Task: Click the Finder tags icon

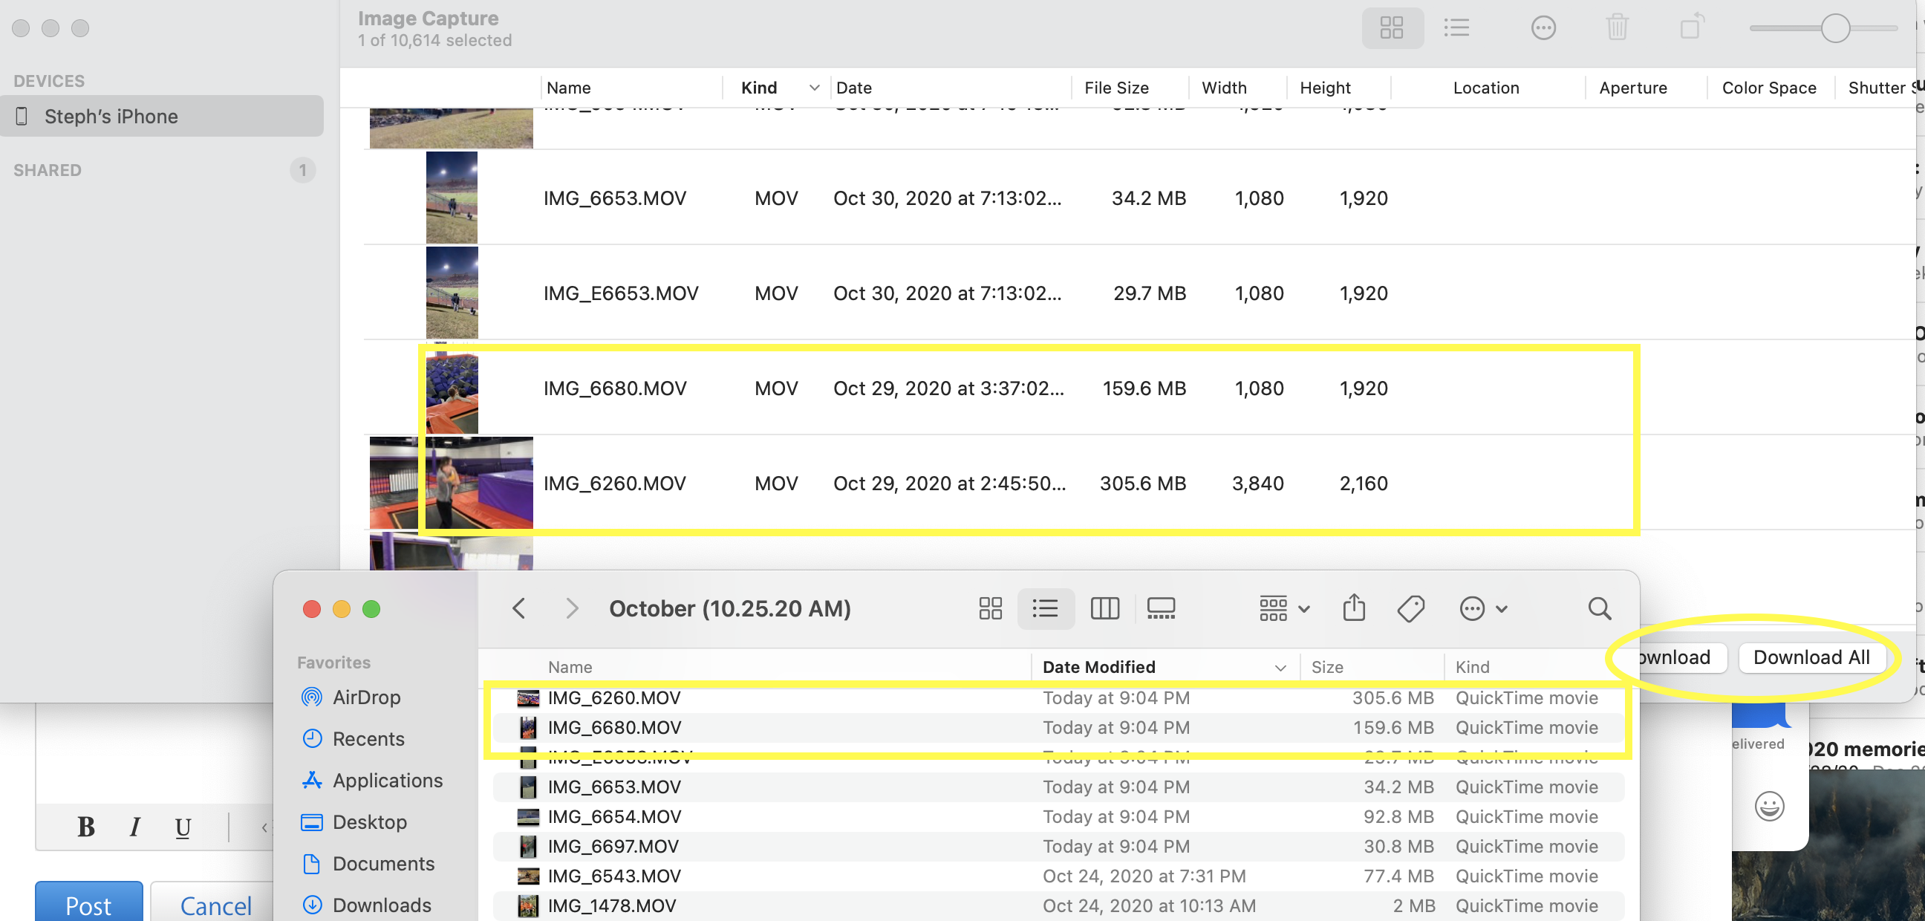Action: 1410,608
